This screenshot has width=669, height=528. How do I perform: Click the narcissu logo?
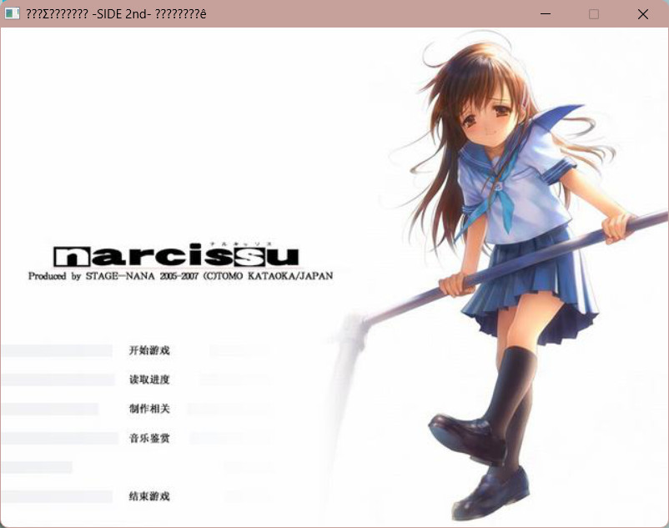175,255
